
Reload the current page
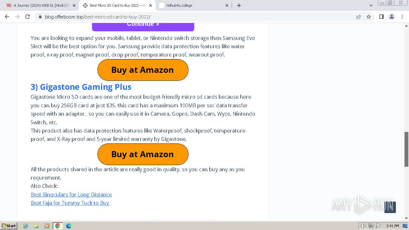(27, 17)
